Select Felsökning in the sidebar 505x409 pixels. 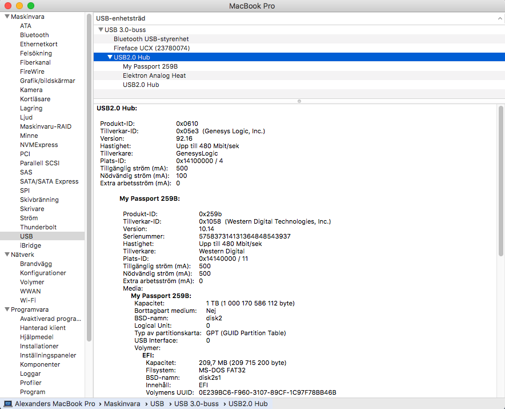(36, 53)
